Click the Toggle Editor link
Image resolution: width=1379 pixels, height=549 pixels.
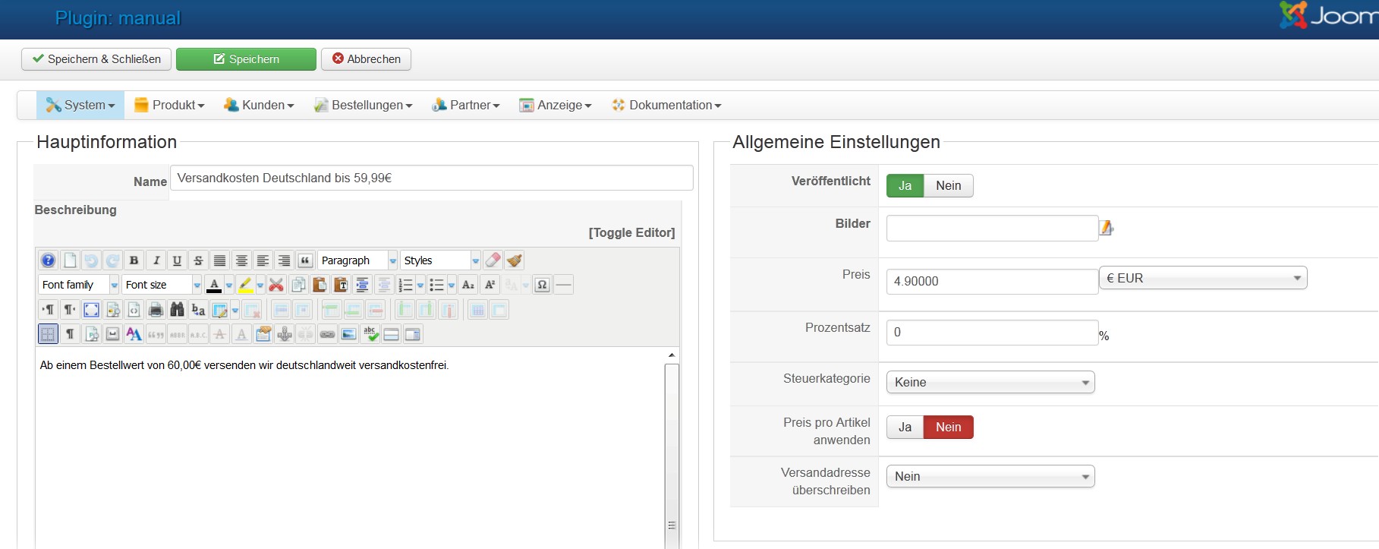(x=631, y=233)
